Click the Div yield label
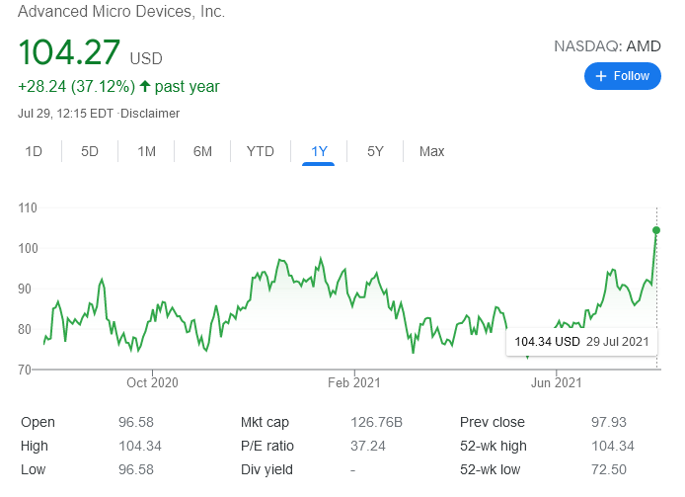The height and width of the screenshot is (497, 685). pyautogui.click(x=266, y=469)
